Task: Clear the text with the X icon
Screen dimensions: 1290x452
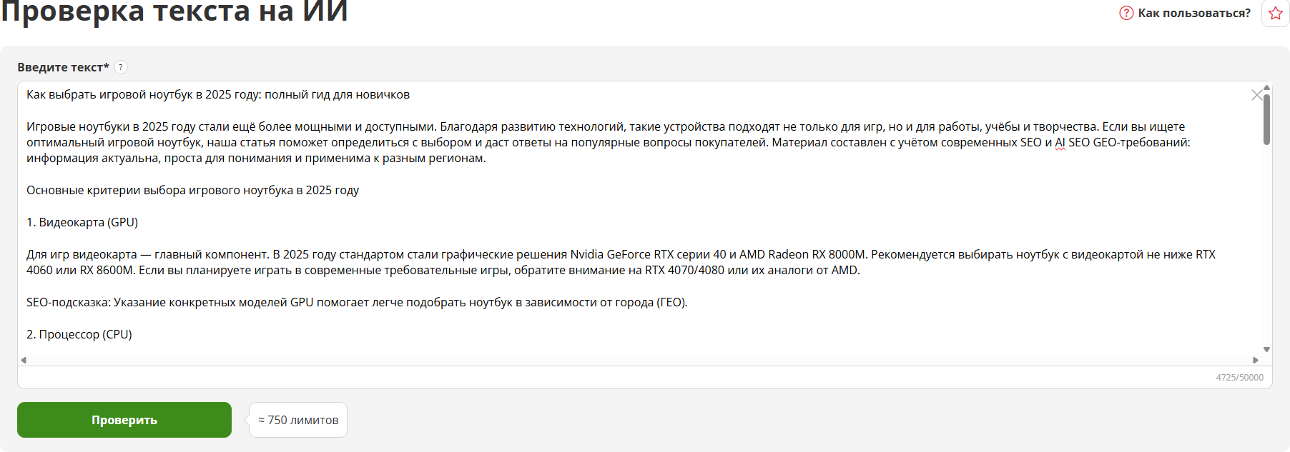Action: [x=1256, y=95]
